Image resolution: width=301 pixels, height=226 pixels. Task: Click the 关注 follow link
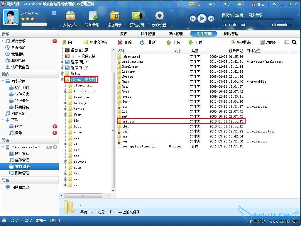coord(212,4)
